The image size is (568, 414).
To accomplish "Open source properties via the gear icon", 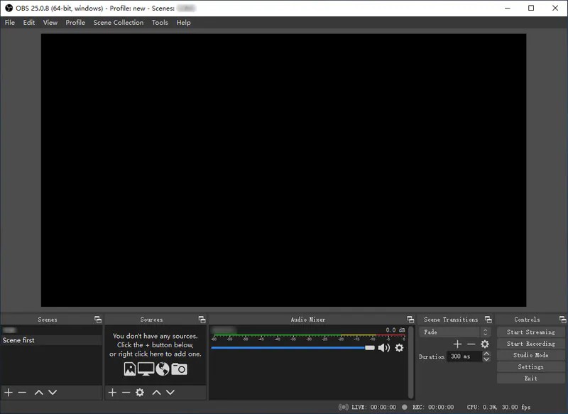I will 138,392.
